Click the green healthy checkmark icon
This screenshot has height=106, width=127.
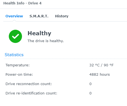pyautogui.click(x=15, y=36)
